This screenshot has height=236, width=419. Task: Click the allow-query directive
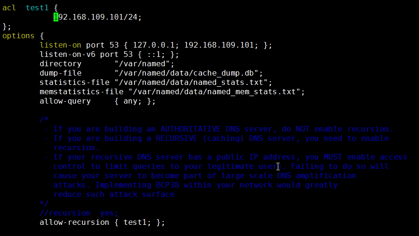[65, 101]
